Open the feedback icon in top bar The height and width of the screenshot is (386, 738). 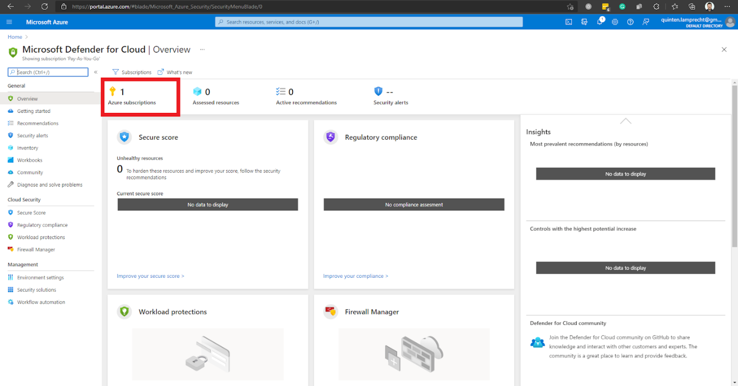pyautogui.click(x=646, y=22)
